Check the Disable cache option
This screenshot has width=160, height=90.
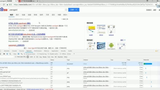[48, 54]
